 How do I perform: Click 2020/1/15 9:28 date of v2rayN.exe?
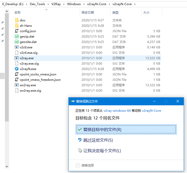click(x=93, y=69)
